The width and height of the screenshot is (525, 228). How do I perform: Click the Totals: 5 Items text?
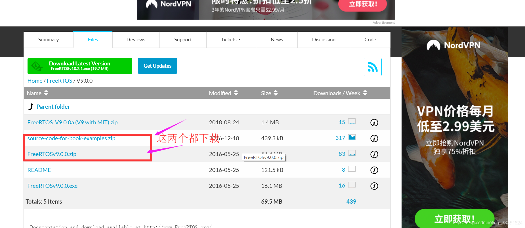(x=44, y=202)
